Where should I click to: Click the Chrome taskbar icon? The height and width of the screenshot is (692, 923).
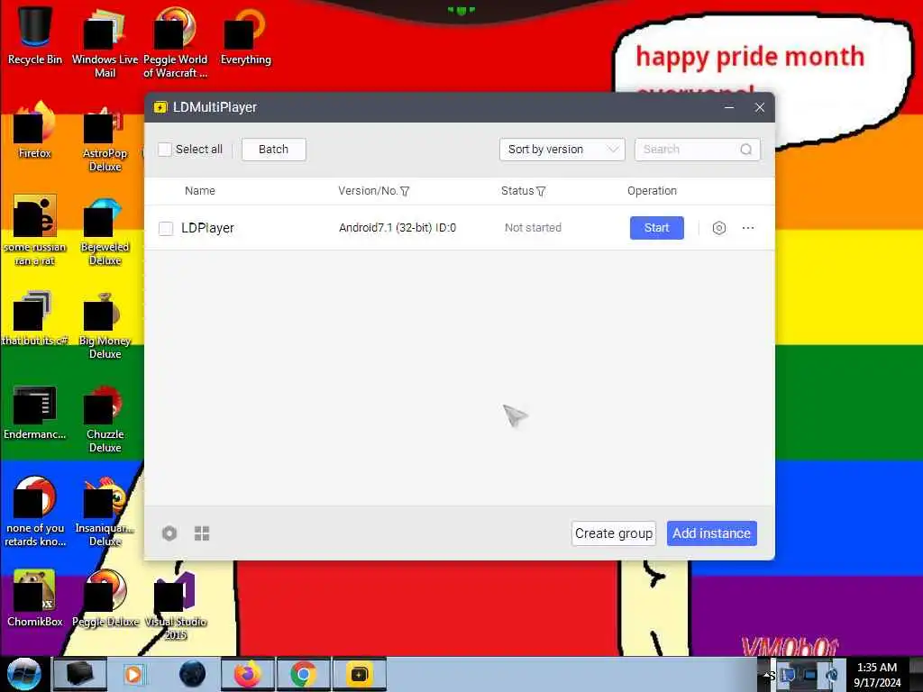[303, 674]
